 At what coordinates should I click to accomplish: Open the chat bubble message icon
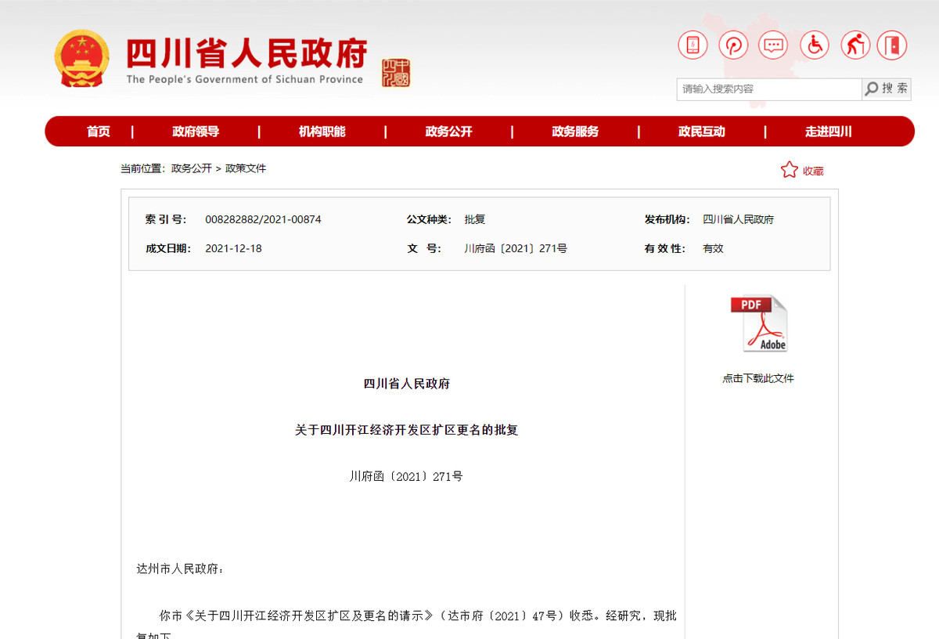[x=774, y=45]
